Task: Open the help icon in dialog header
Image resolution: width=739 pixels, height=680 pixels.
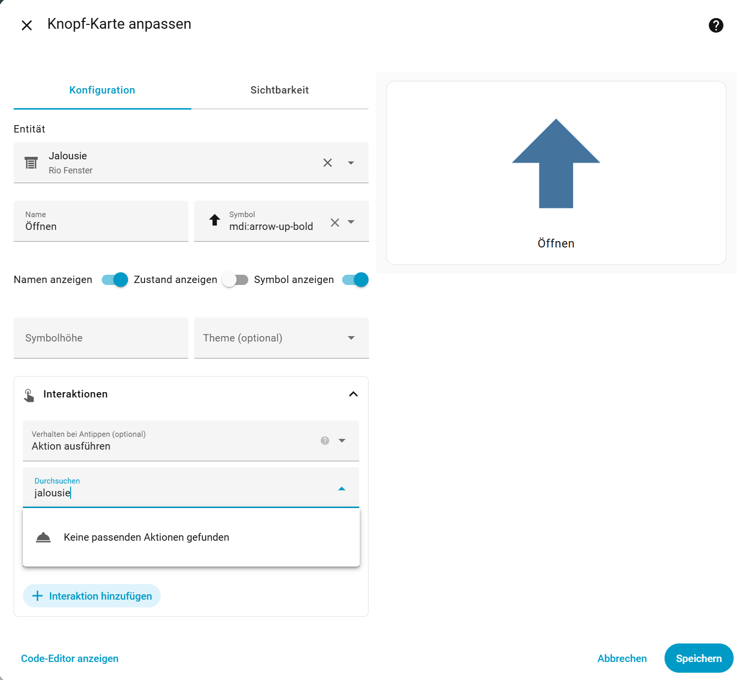Action: point(716,25)
